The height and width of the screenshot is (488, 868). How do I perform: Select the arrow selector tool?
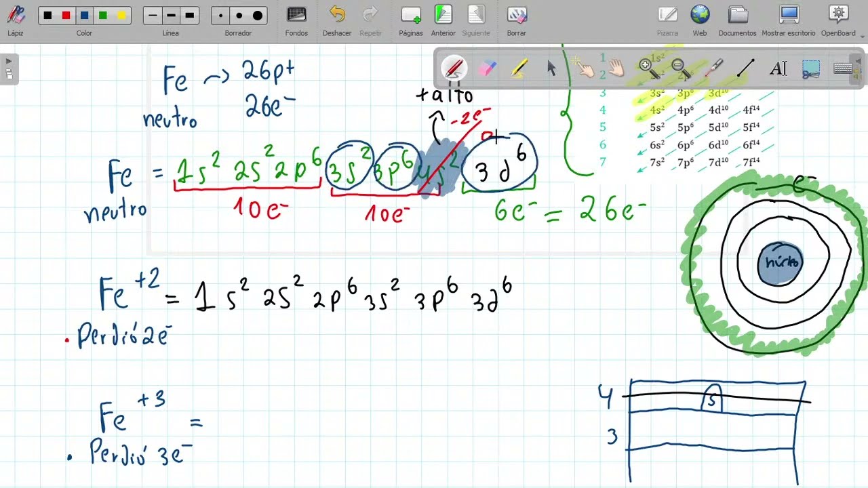tap(551, 68)
